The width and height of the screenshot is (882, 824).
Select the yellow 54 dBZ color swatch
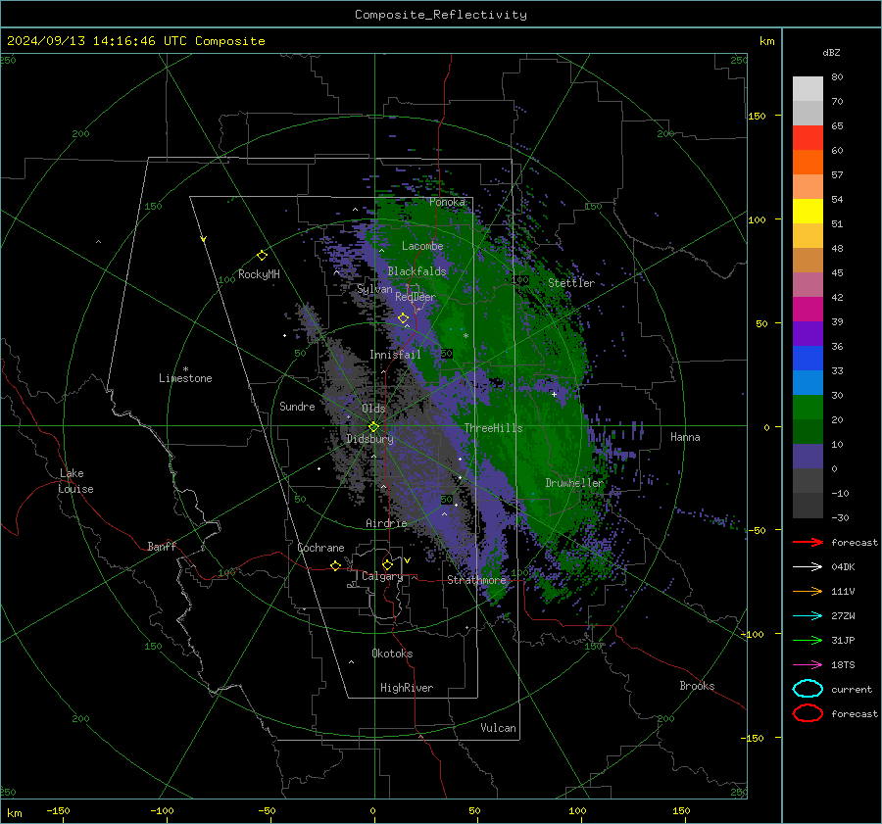[x=808, y=211]
